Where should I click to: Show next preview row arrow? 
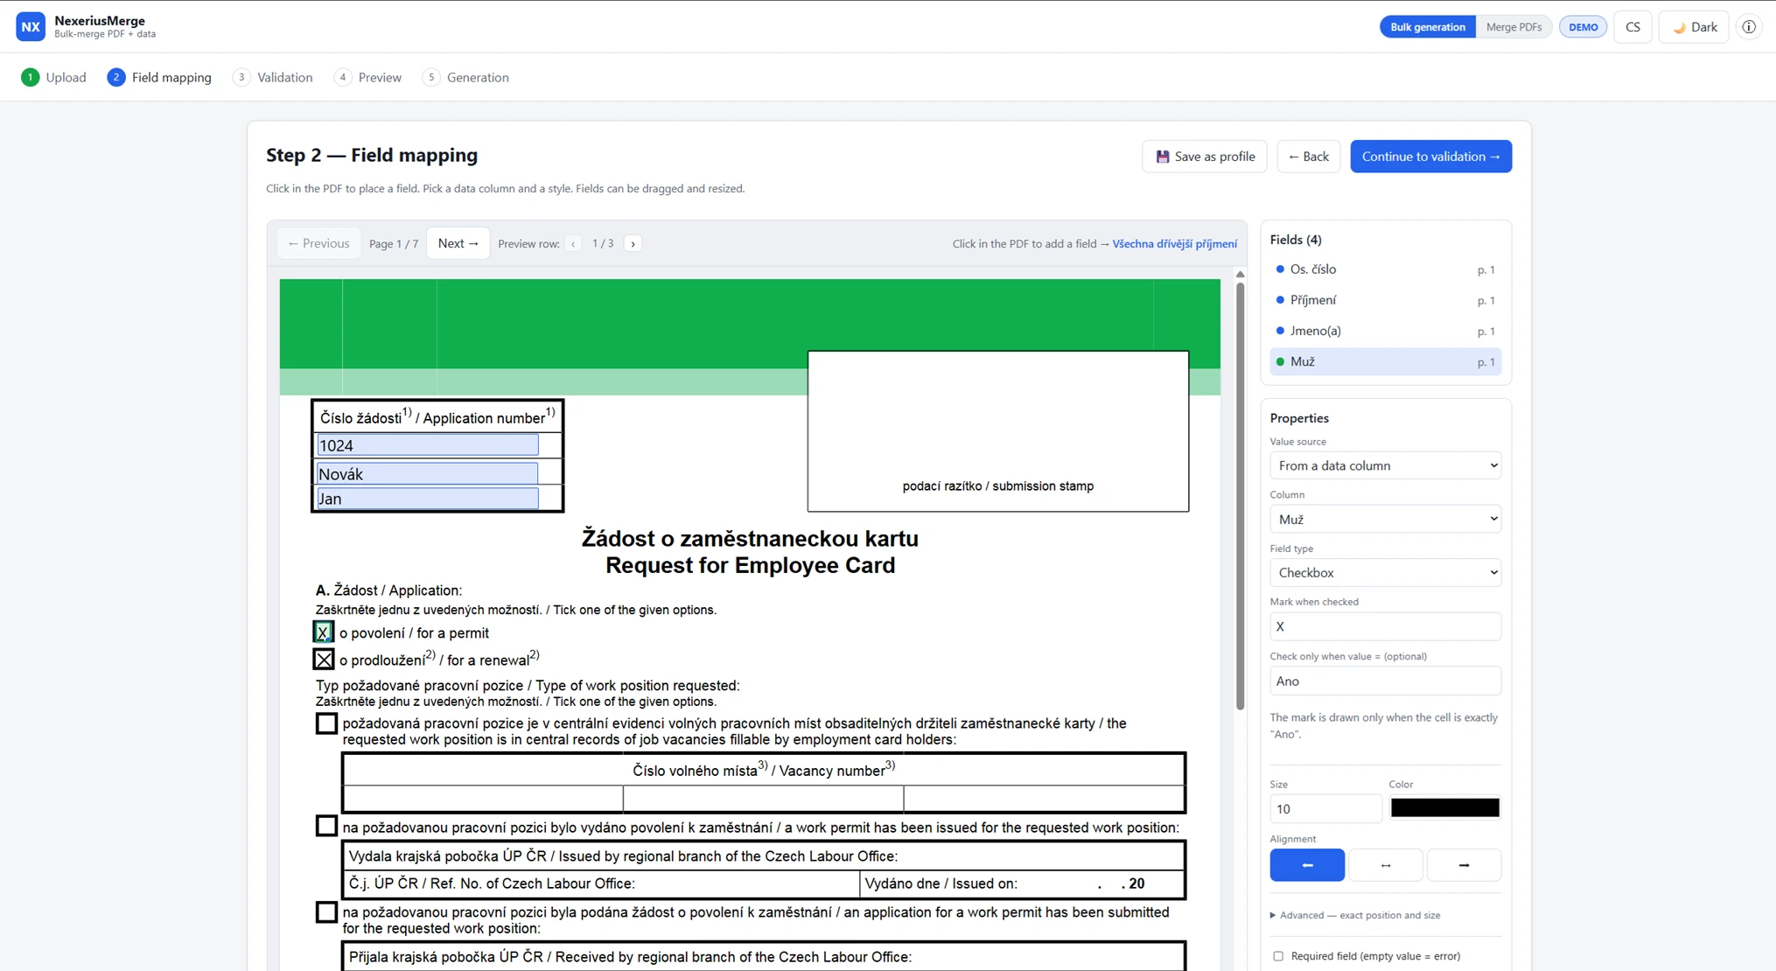point(633,244)
